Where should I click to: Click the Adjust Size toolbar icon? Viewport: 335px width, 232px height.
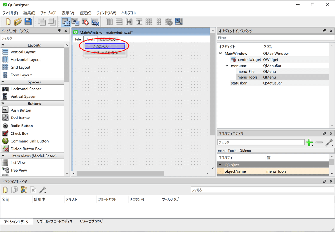179,21
